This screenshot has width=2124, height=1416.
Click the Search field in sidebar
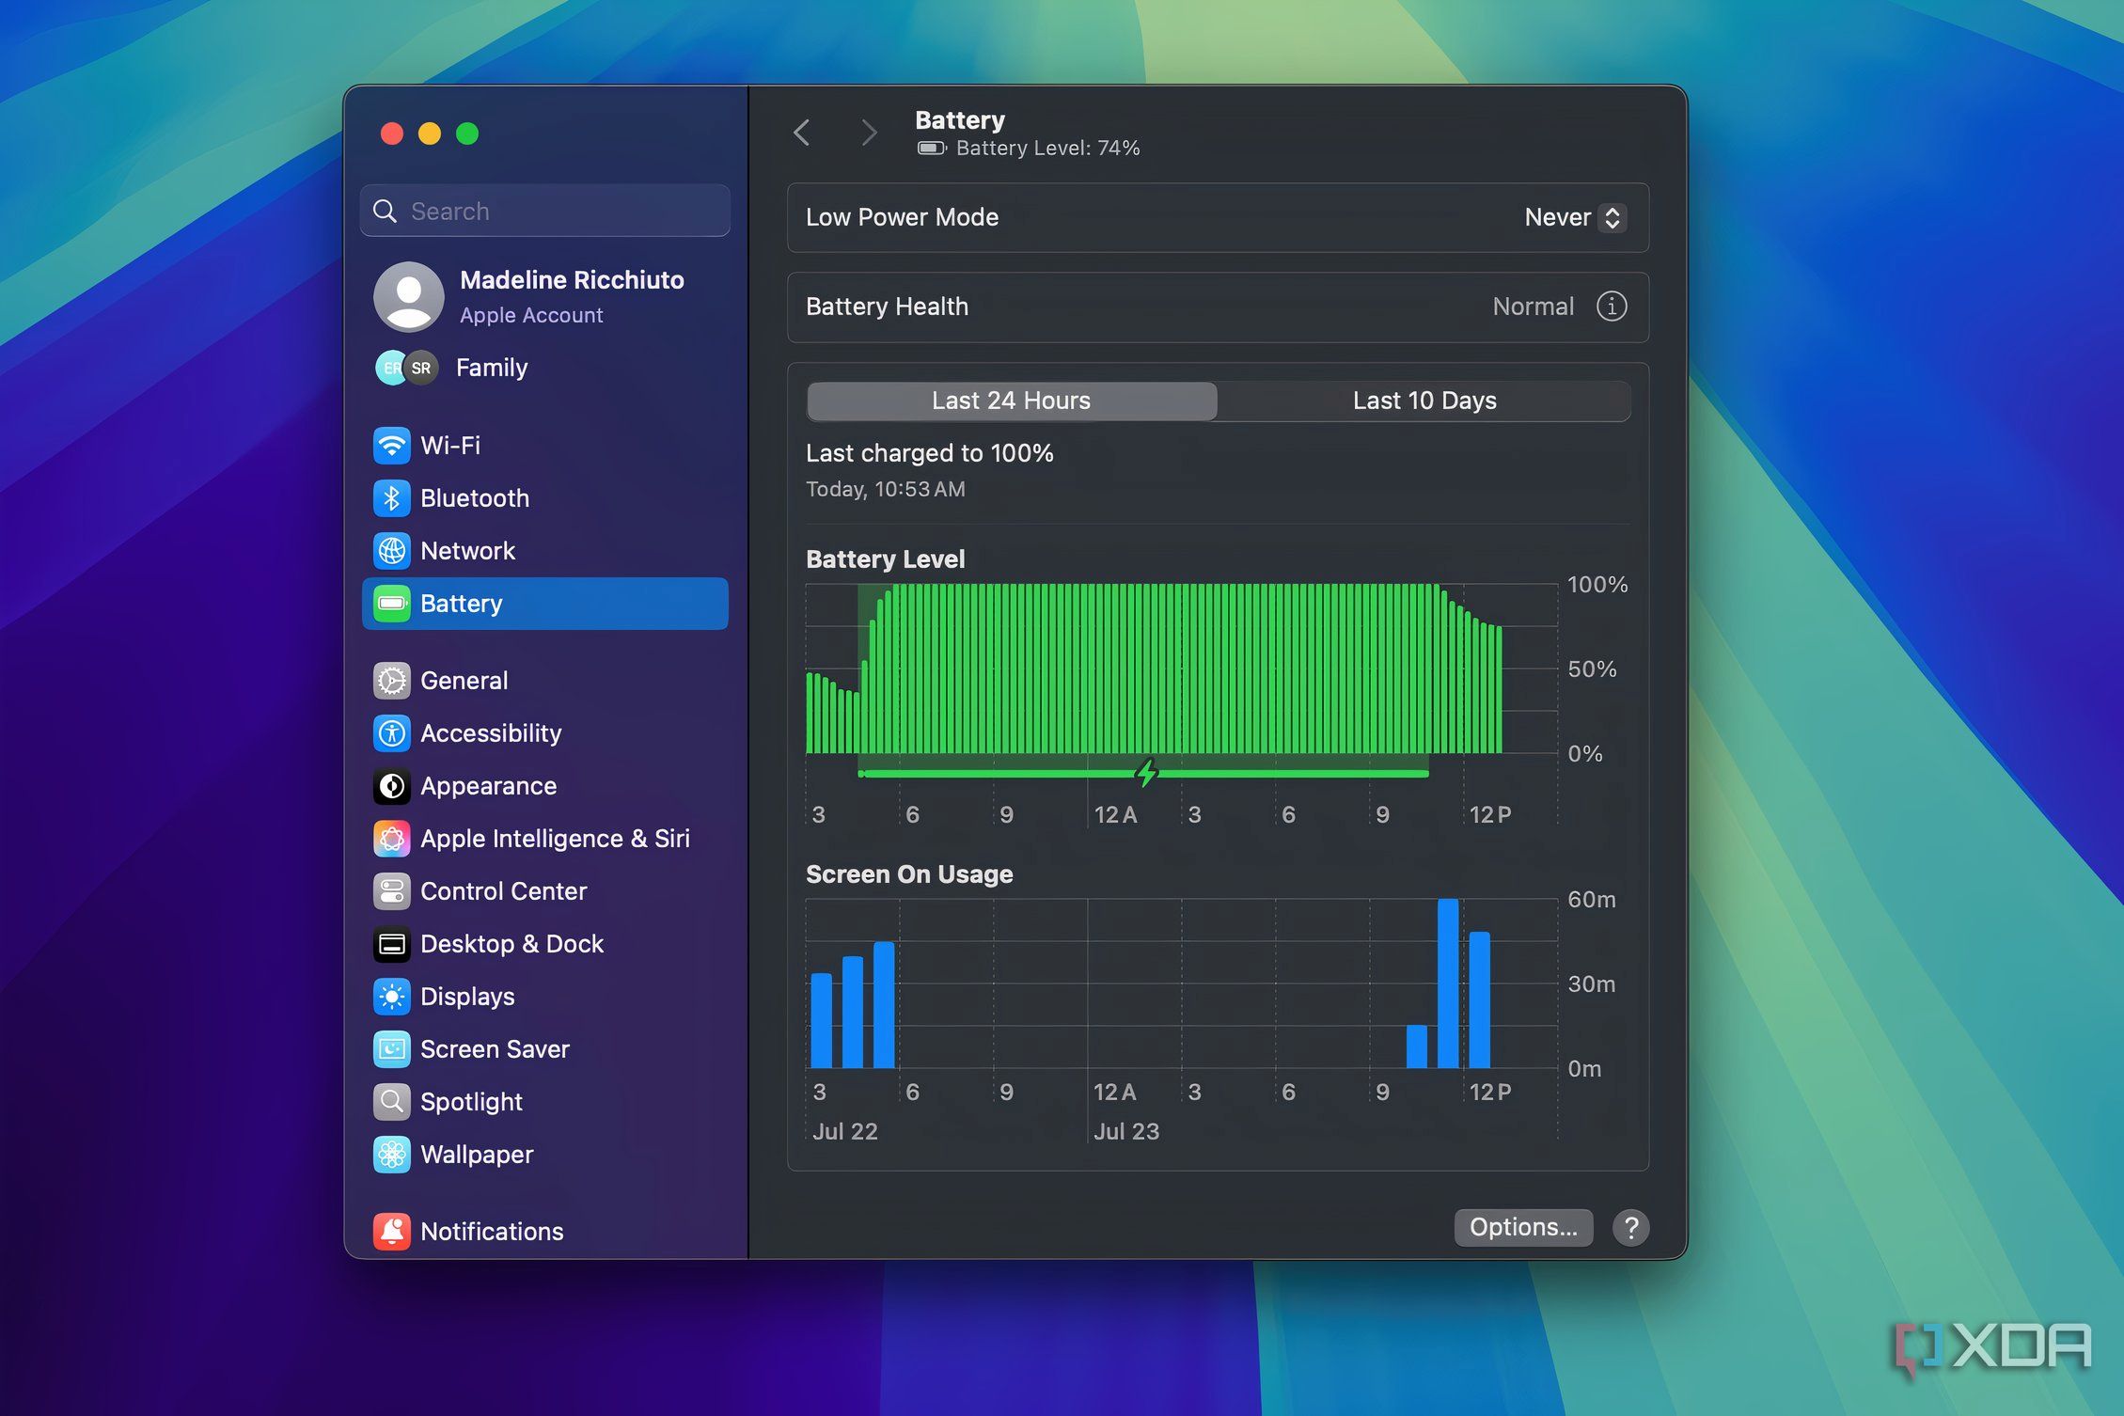point(545,212)
